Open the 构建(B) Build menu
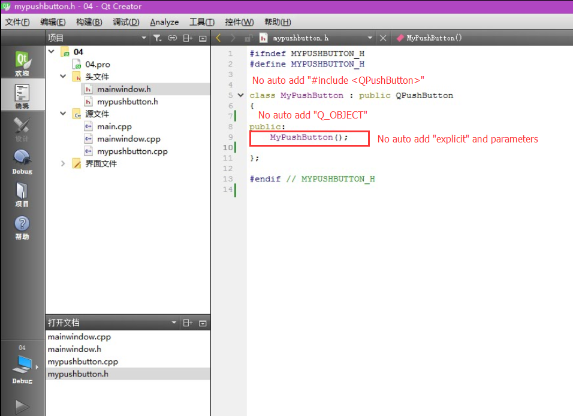Screen dimensions: 573x416 [89, 22]
